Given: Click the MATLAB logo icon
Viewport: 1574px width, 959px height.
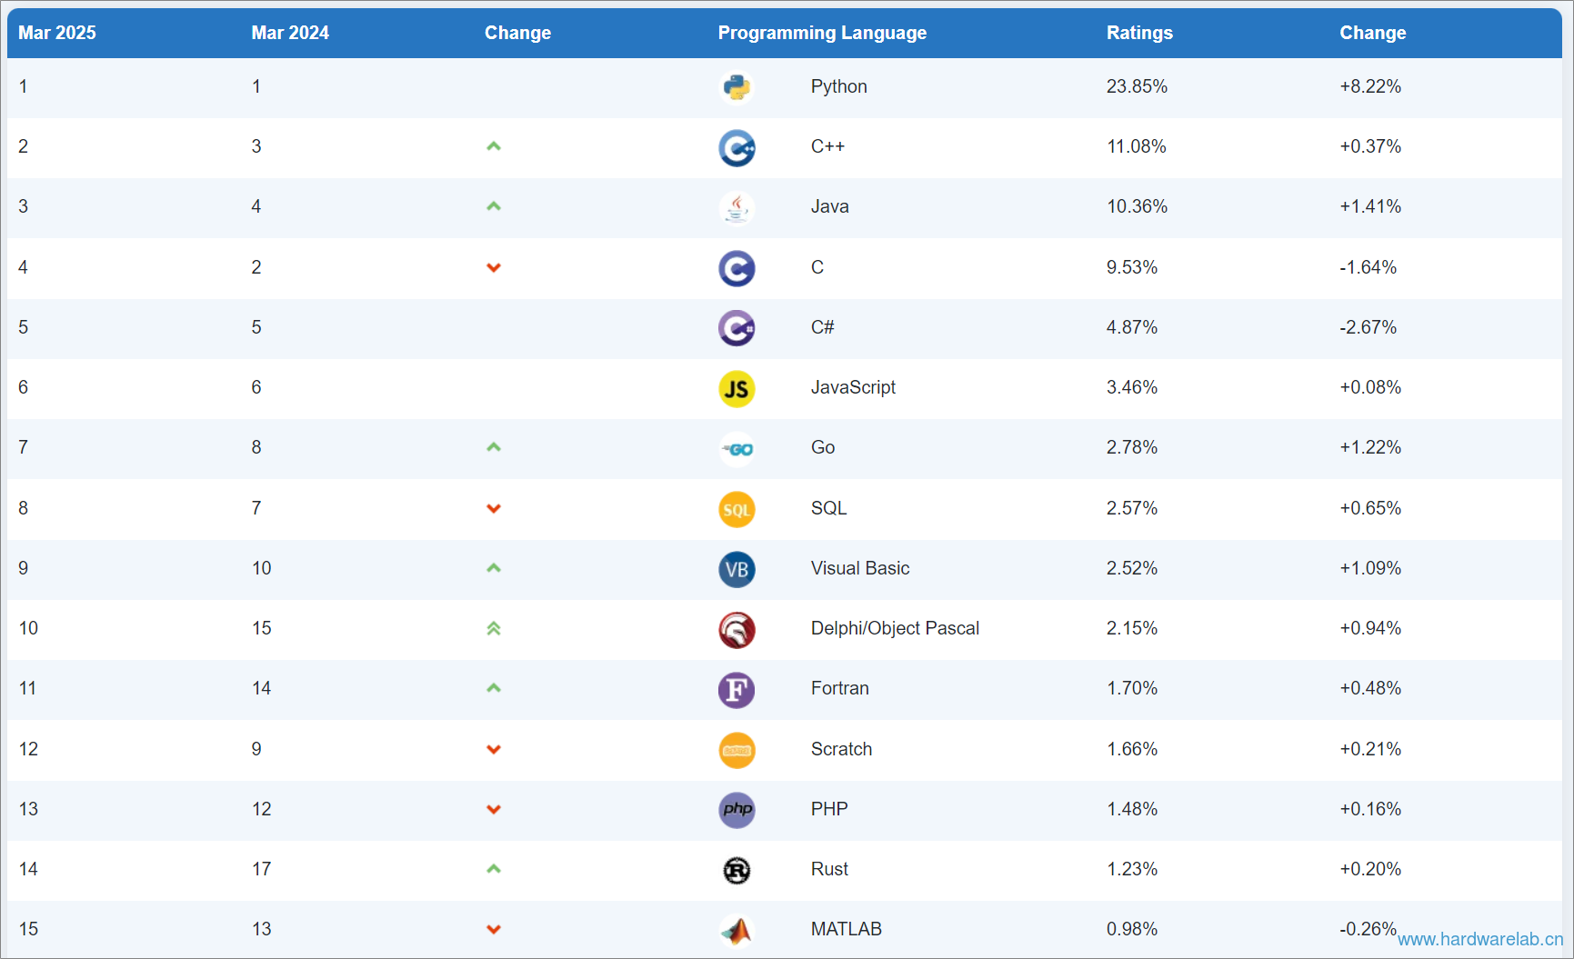Looking at the screenshot, I should click(x=737, y=930).
